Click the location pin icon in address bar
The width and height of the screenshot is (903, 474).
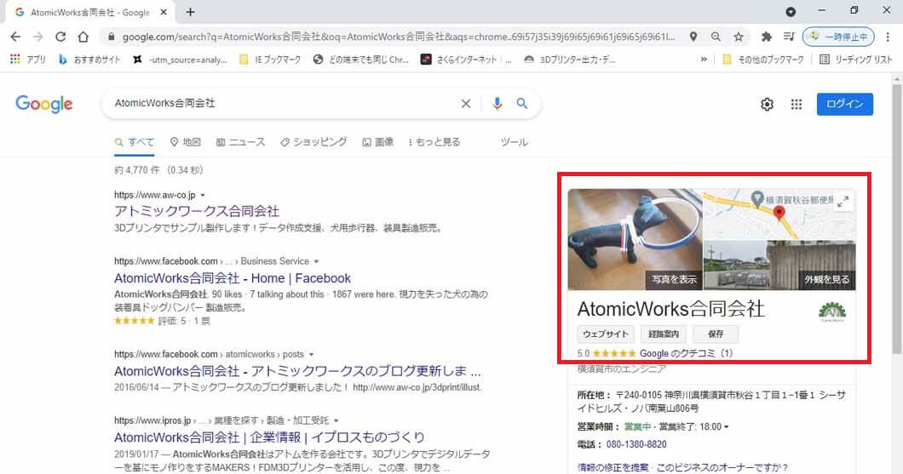693,37
